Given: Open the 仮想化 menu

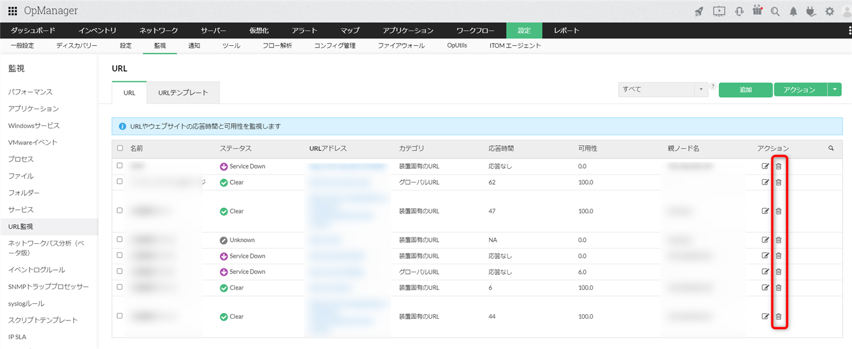Looking at the screenshot, I should click(x=259, y=30).
